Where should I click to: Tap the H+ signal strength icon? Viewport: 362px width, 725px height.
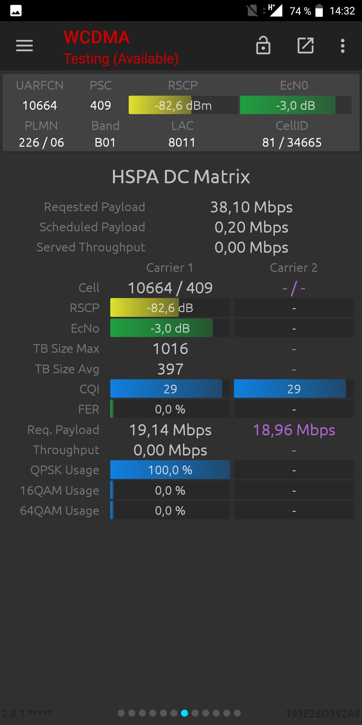[275, 10]
